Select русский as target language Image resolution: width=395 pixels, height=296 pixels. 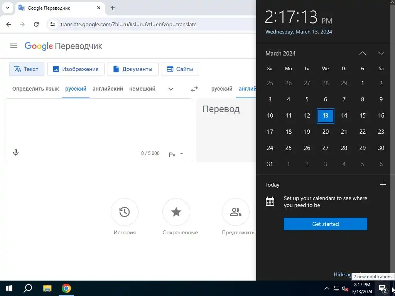click(x=222, y=89)
